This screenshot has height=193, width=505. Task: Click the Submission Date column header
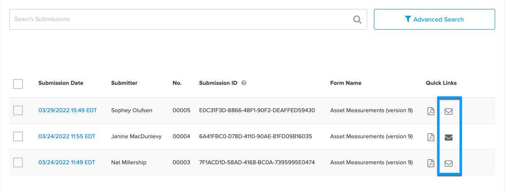tap(61, 83)
